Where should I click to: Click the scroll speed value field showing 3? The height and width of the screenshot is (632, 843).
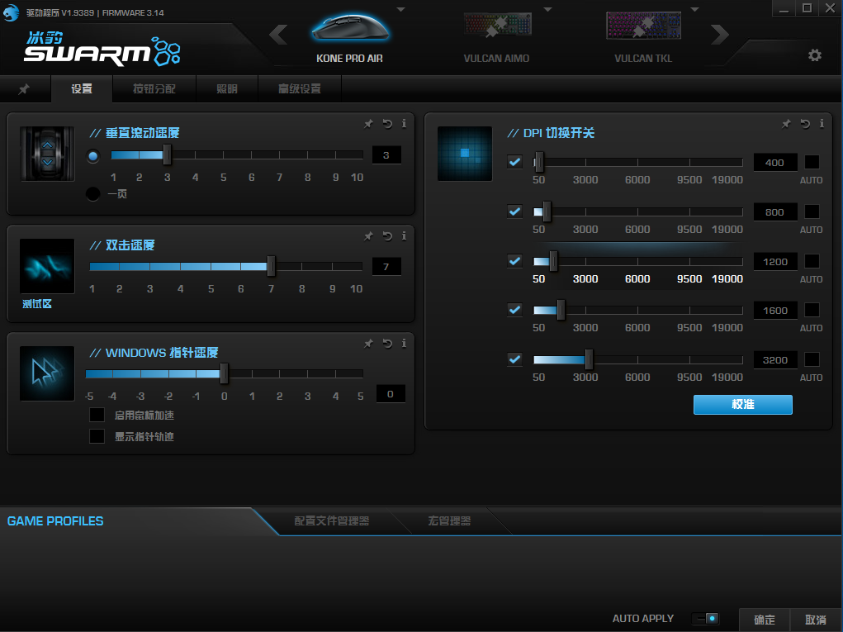[386, 155]
